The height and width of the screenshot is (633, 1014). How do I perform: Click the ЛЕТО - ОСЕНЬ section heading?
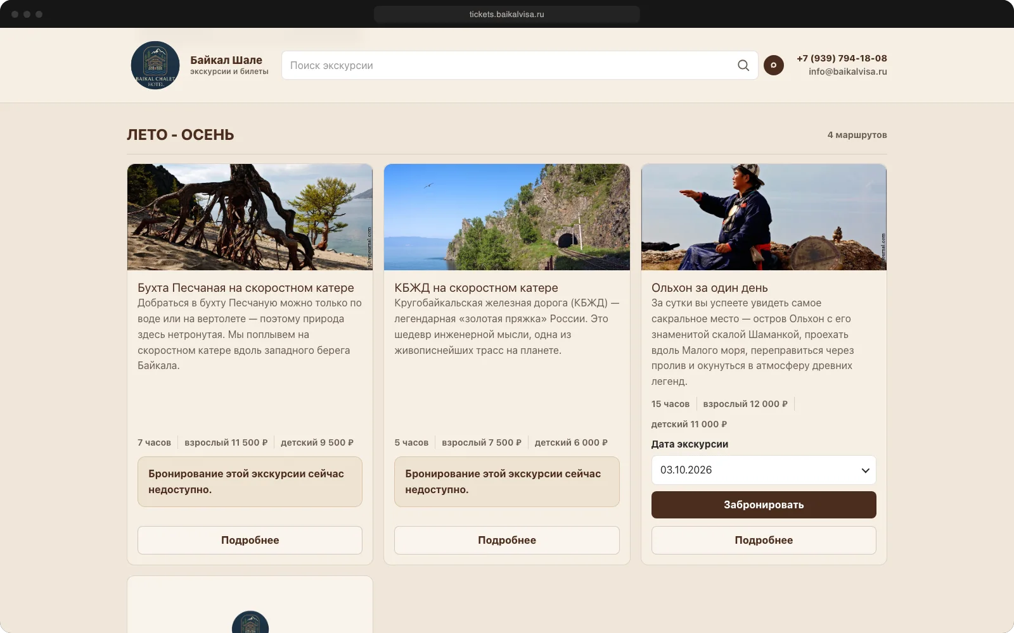coord(181,135)
